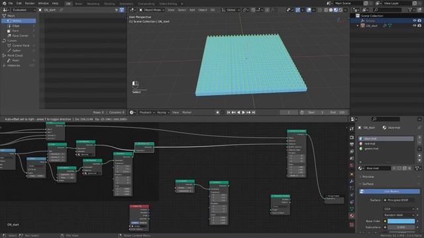Expand GN_start object in outliner
Viewport: 424px width, 238px height.
pos(358,26)
